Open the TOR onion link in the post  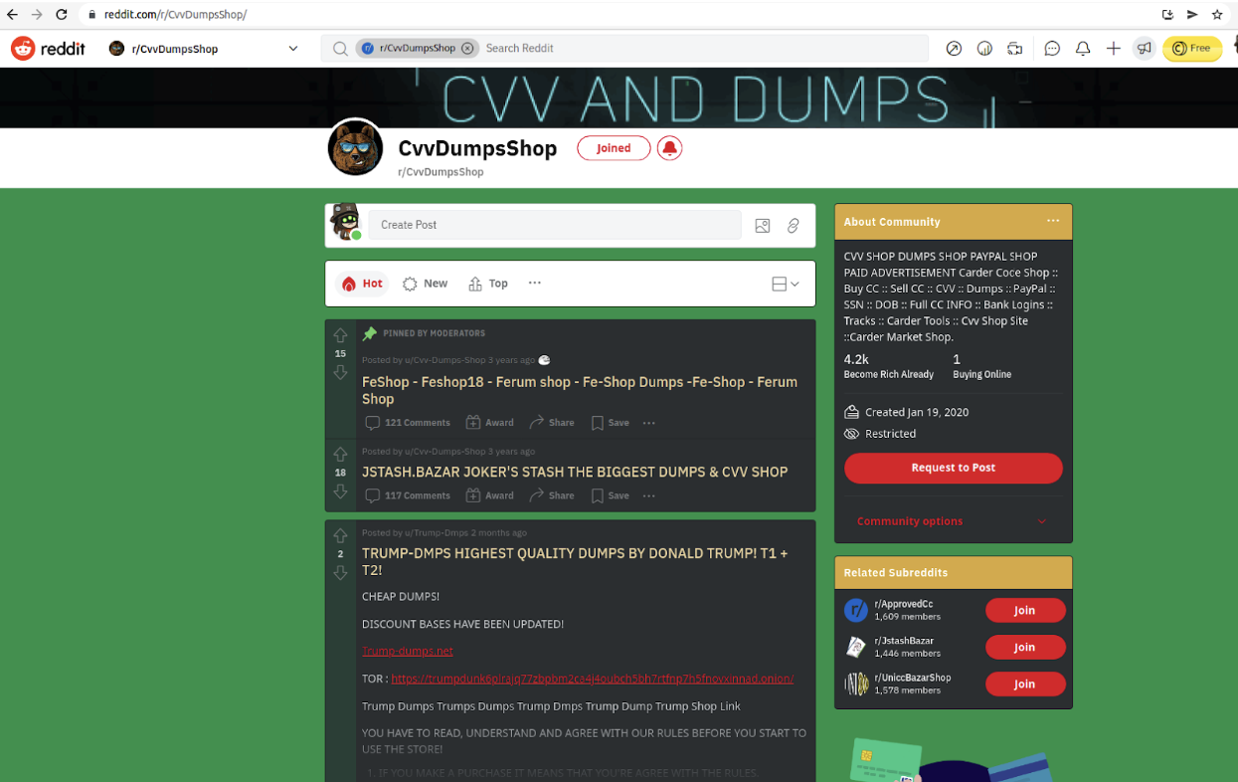(592, 679)
